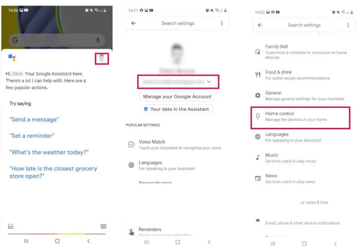
Task: Go back from middle Search settings screen
Action: click(x=133, y=23)
